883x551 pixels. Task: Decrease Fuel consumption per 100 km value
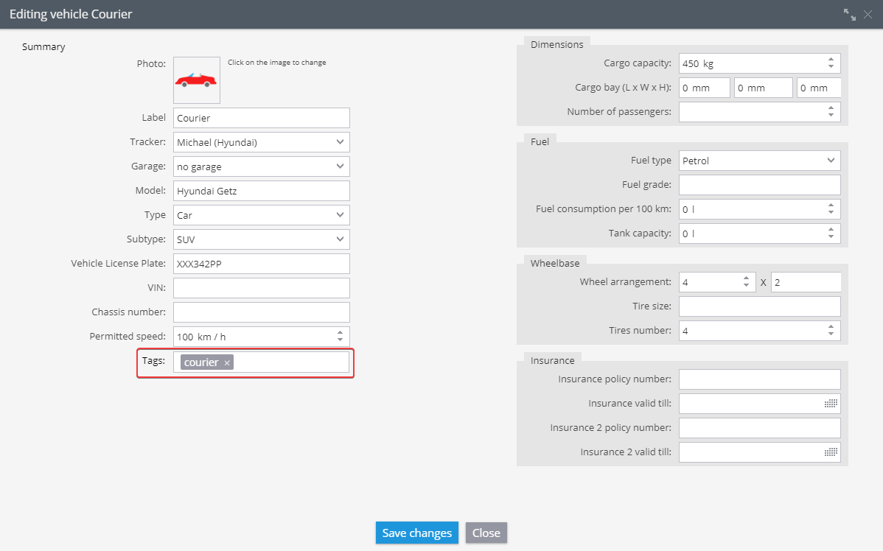click(x=831, y=213)
